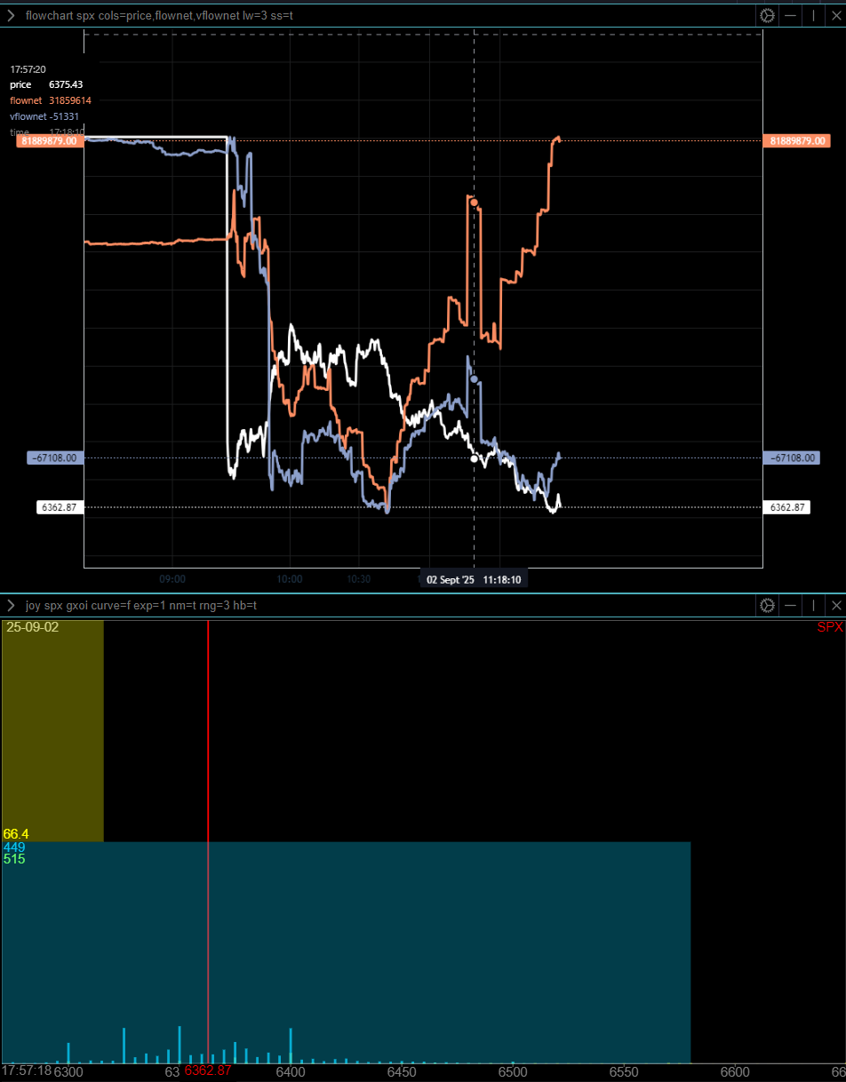Close the joy spx gxoi panel
The width and height of the screenshot is (846, 1082).
(835, 605)
